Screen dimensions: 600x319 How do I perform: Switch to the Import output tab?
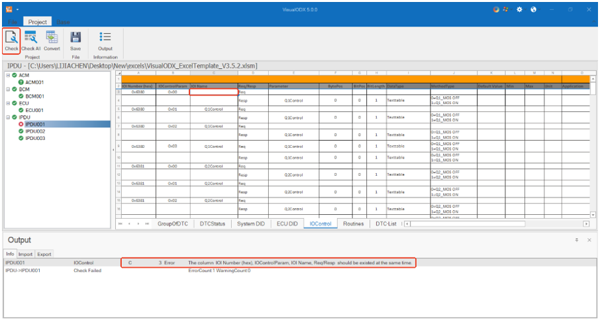click(x=26, y=254)
